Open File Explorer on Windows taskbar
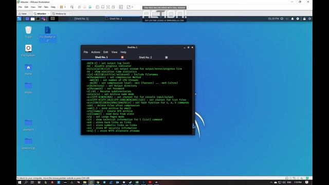 pyautogui.click(x=85, y=182)
